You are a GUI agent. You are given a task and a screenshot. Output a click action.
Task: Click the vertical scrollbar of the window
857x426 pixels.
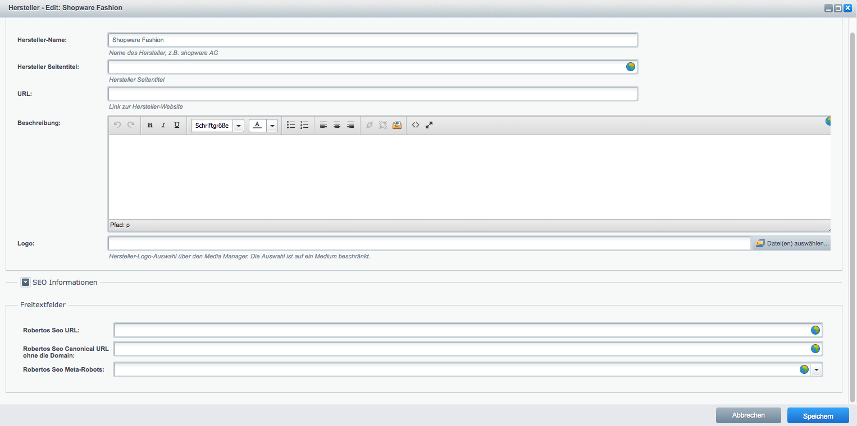(853, 217)
